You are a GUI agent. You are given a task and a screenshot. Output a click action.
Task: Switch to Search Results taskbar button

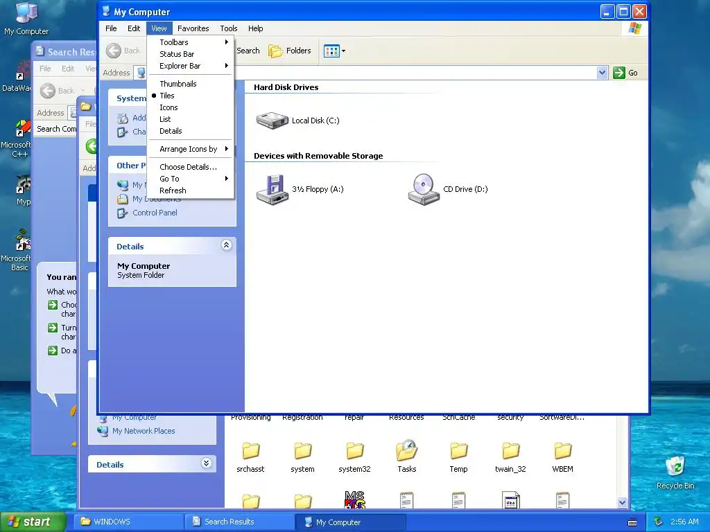pyautogui.click(x=239, y=522)
